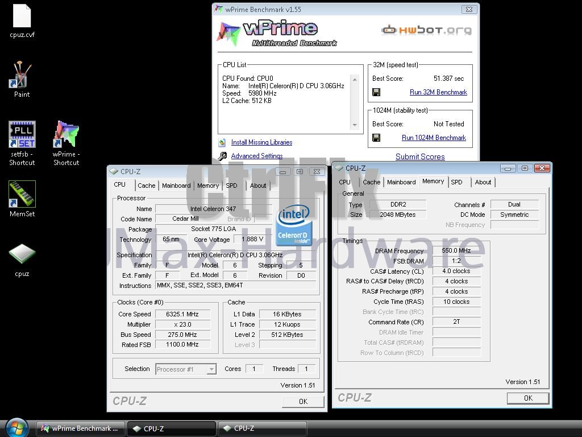Click the DRAM Frequency 550.0 MHz field

(456, 251)
